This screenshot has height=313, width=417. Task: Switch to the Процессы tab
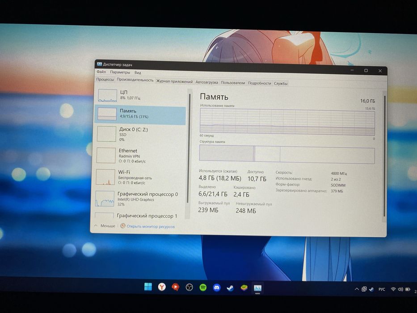(x=105, y=79)
